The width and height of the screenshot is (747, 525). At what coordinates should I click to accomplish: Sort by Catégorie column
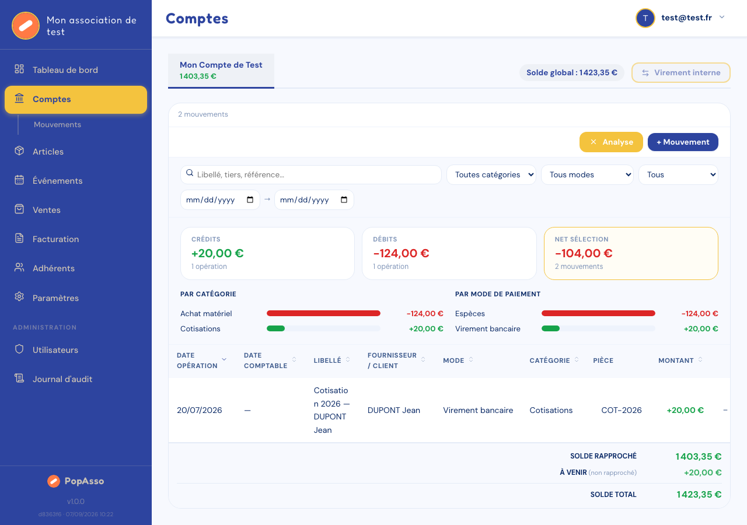(554, 360)
